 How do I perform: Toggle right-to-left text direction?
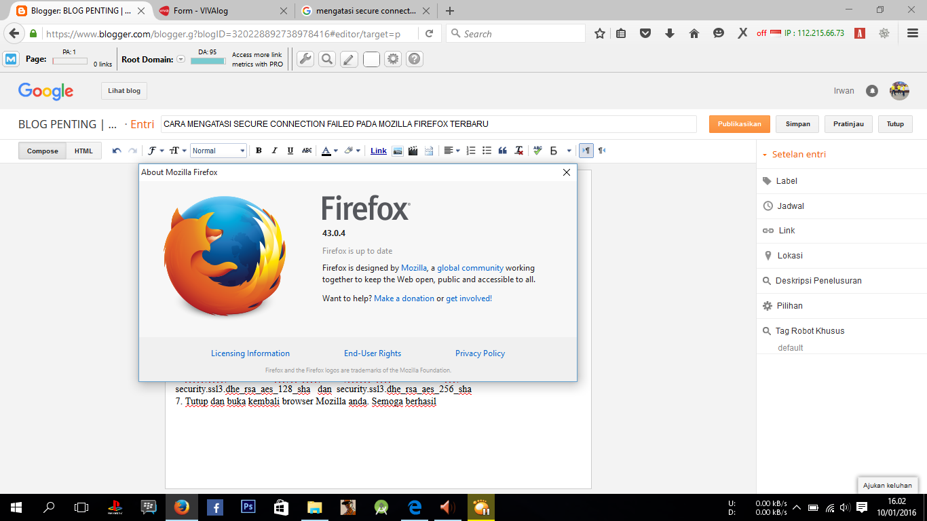(x=602, y=151)
